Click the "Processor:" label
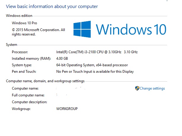Viewport: 182px width, 136px height. tap(20, 52)
